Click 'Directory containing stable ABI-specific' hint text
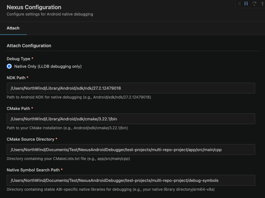265x198 pixels. [111, 189]
